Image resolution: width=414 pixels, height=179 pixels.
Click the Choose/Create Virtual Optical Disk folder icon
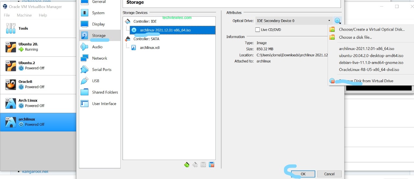point(332,29)
